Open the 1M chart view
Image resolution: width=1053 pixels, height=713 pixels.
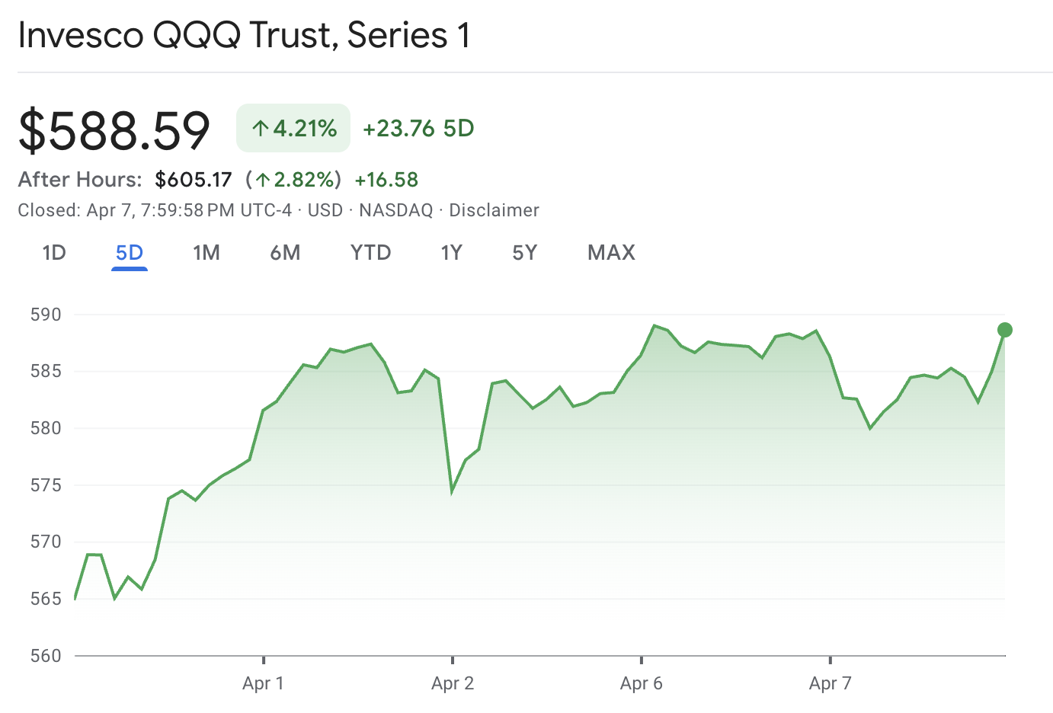coord(206,252)
